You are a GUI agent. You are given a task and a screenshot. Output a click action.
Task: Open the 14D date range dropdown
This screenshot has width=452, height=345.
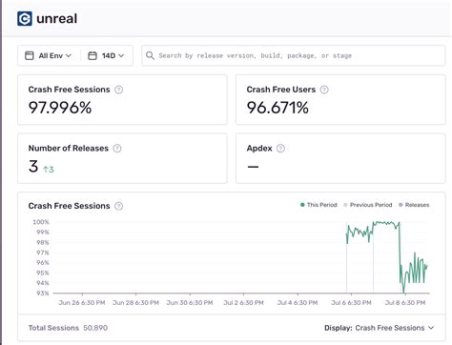click(106, 55)
